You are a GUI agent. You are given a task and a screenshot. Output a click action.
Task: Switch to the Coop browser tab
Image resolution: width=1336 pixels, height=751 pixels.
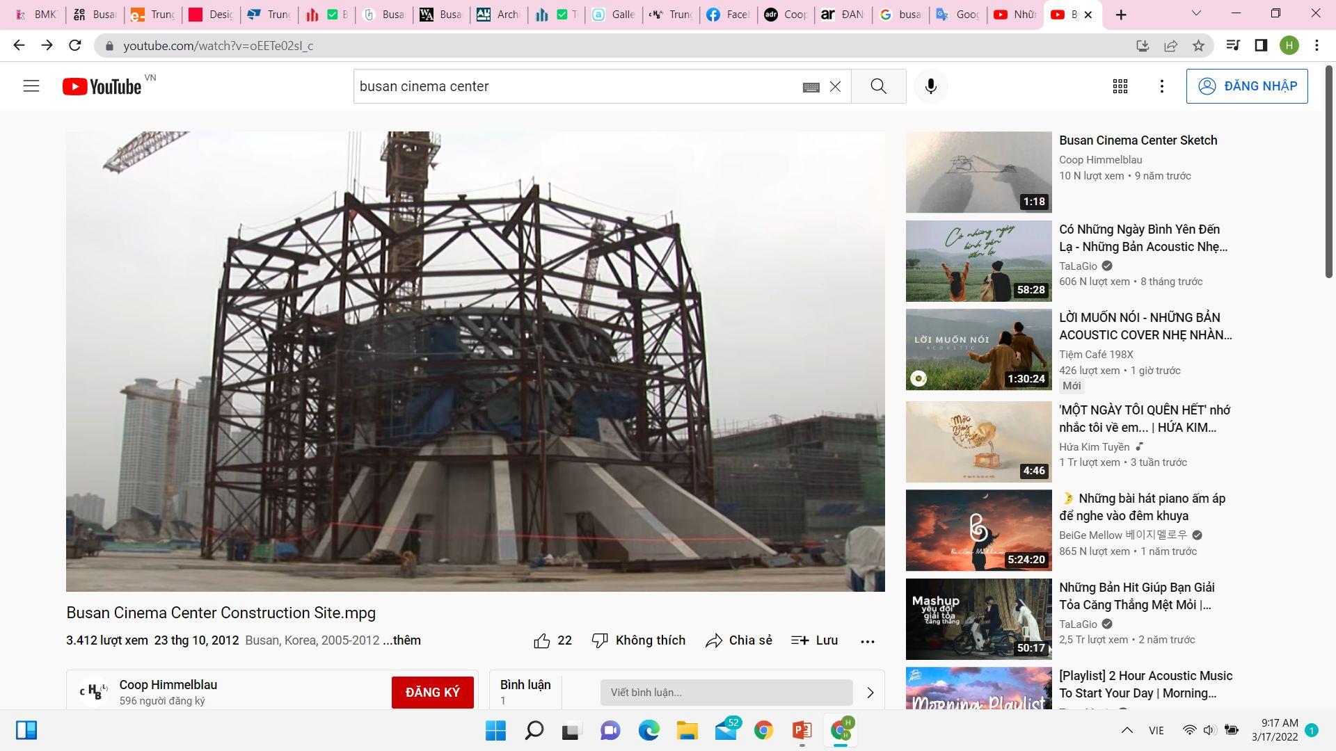pyautogui.click(x=785, y=15)
